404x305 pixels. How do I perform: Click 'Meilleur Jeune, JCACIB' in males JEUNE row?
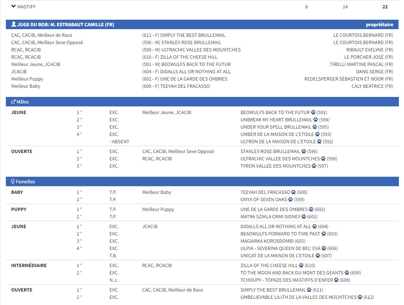click(x=167, y=112)
